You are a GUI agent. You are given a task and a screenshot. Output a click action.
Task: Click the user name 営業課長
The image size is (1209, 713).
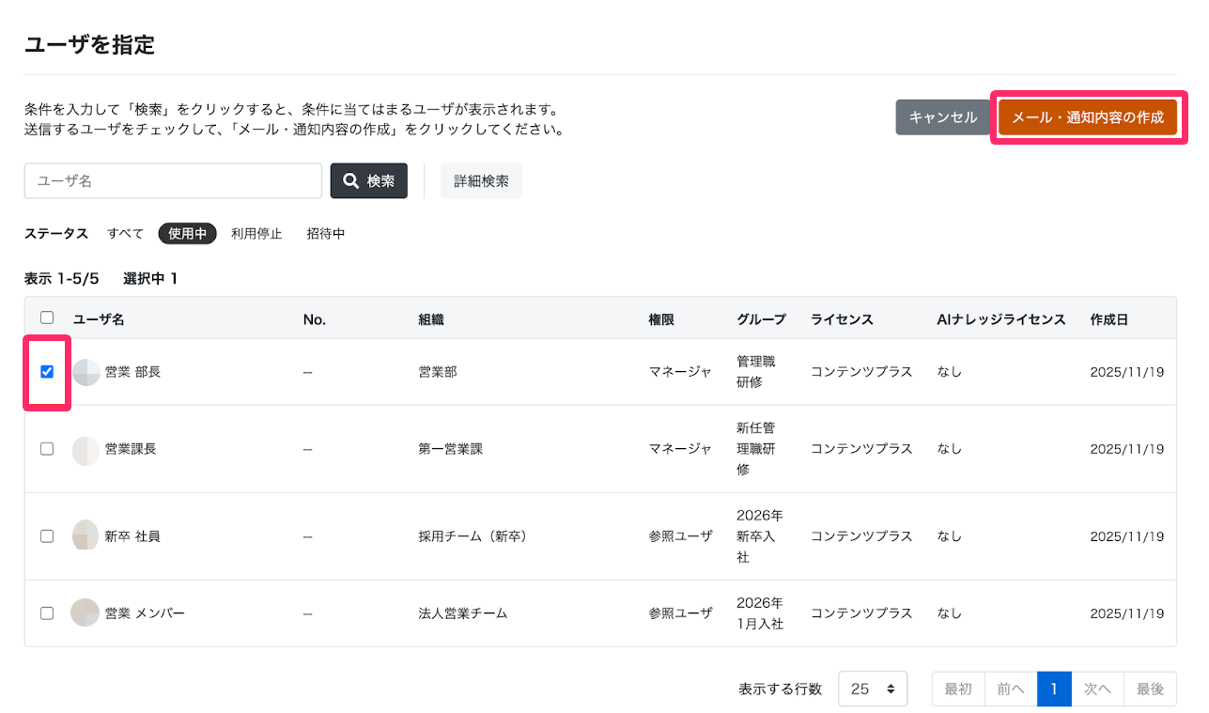[131, 449]
